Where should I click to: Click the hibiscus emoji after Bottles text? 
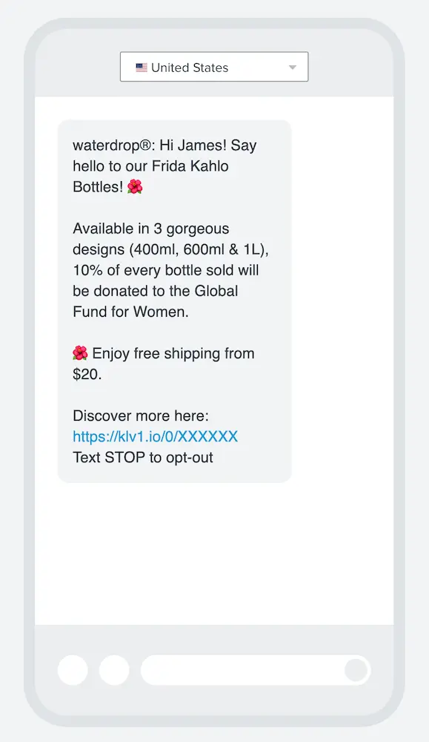(x=134, y=187)
